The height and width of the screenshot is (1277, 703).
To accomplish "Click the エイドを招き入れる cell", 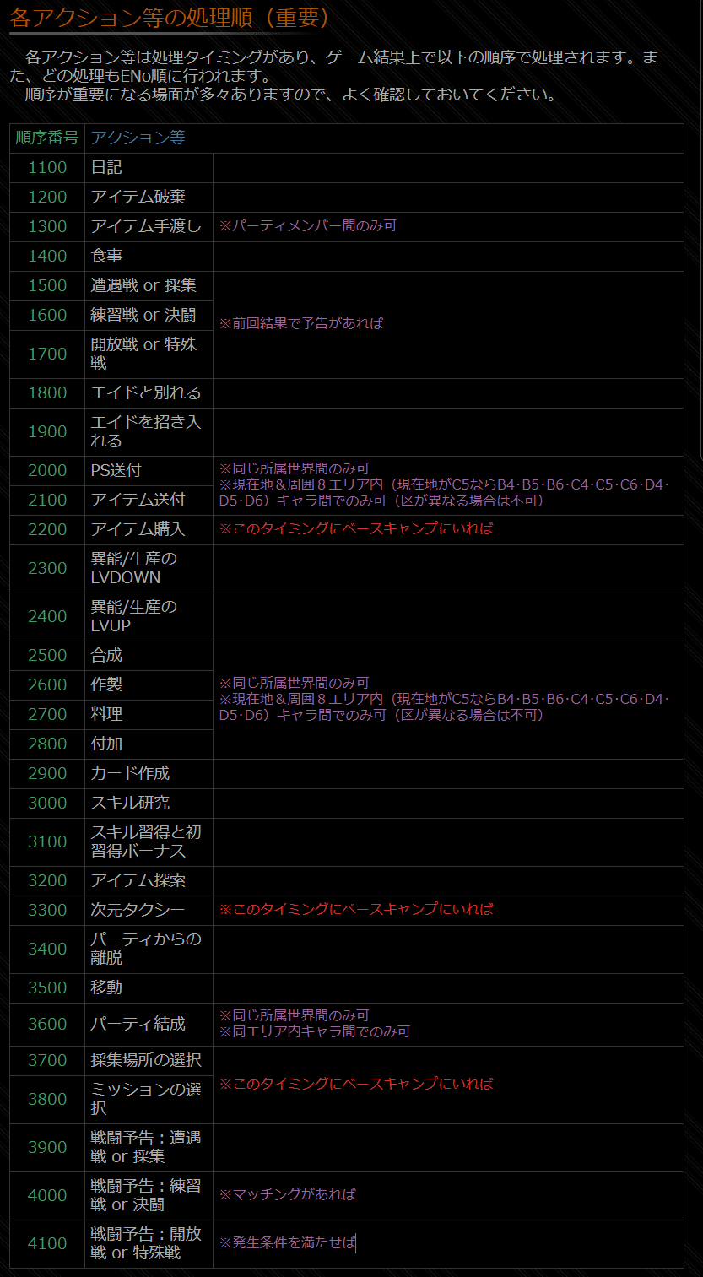I will (149, 432).
